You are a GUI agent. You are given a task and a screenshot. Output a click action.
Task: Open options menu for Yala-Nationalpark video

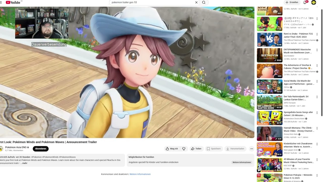(317, 97)
